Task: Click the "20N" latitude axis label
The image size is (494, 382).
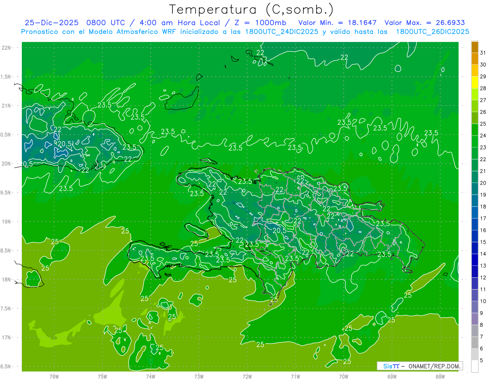Action: tap(7, 164)
